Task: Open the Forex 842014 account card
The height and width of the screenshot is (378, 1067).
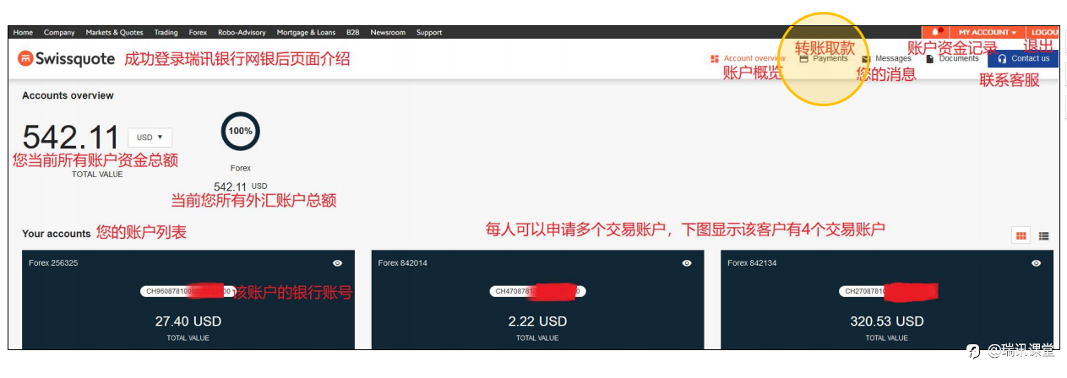Action: click(536, 300)
